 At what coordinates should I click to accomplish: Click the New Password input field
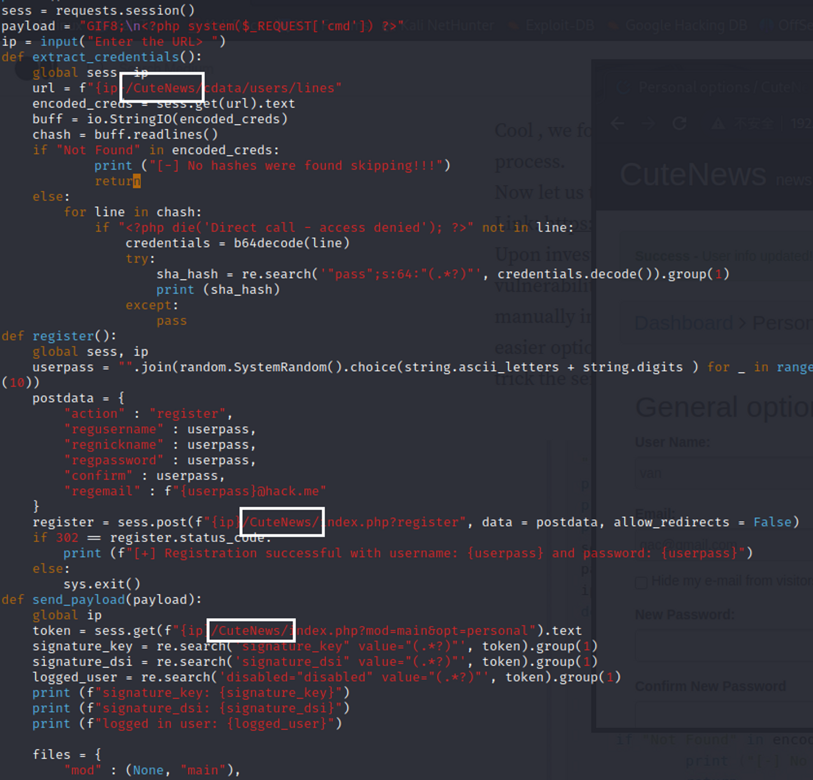pos(724,646)
